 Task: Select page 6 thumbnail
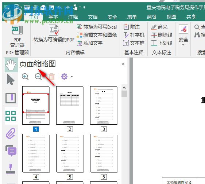point(104,153)
